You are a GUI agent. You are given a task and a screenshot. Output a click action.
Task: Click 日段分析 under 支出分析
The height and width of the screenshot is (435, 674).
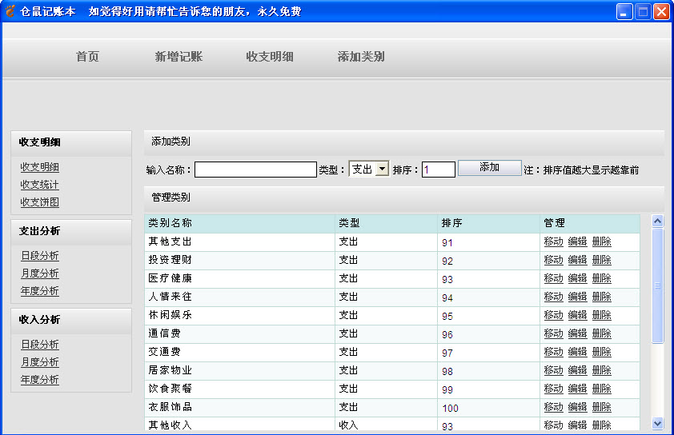(x=39, y=256)
